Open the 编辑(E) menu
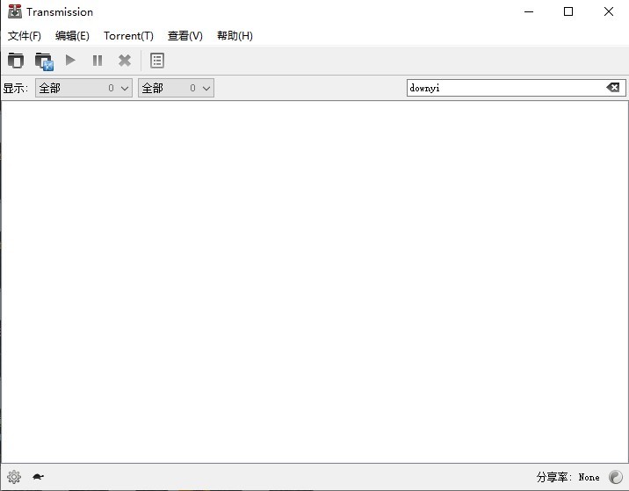Screen dimensions: 629x491 [72, 36]
